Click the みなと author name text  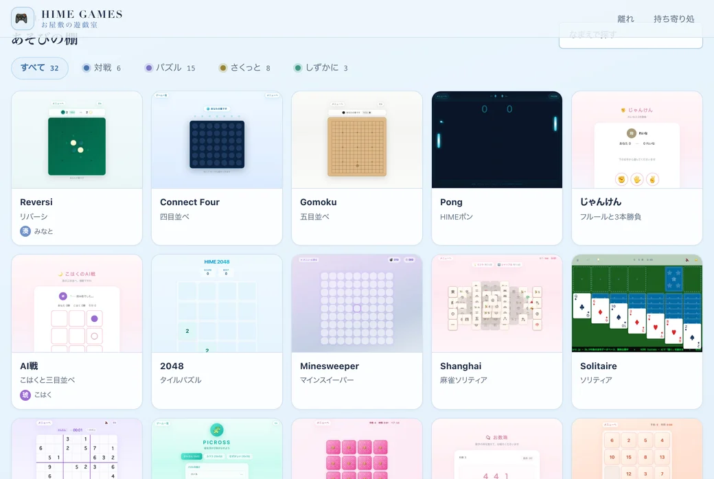point(44,231)
